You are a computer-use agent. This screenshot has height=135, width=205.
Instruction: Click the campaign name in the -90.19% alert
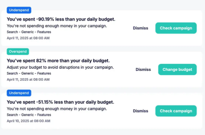(29, 32)
